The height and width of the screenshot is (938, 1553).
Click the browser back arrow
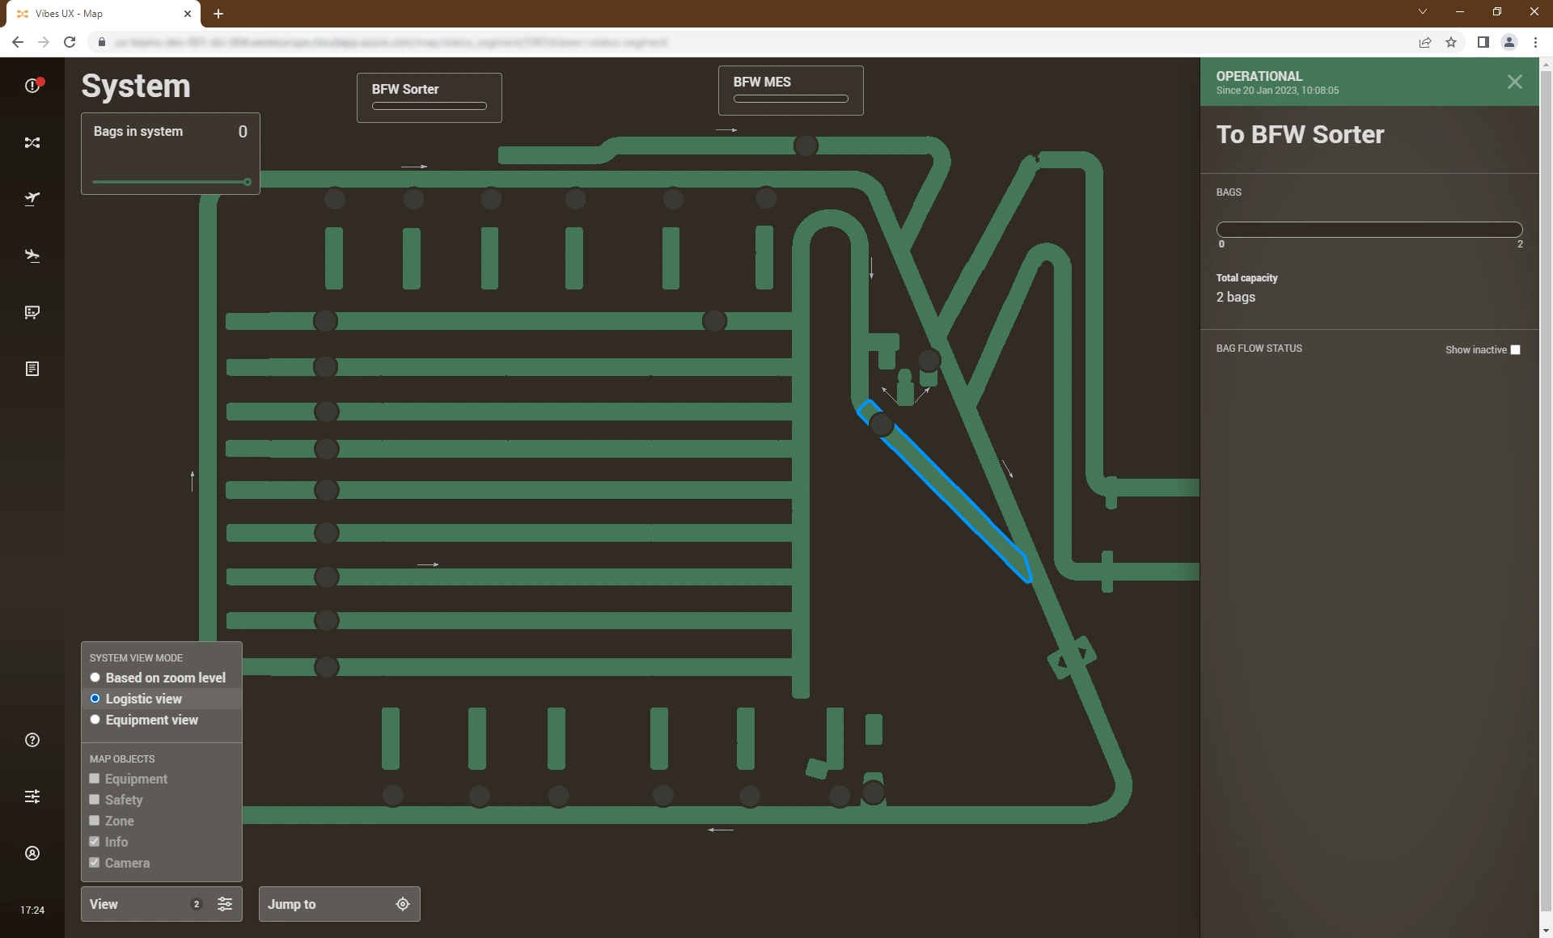pyautogui.click(x=18, y=42)
